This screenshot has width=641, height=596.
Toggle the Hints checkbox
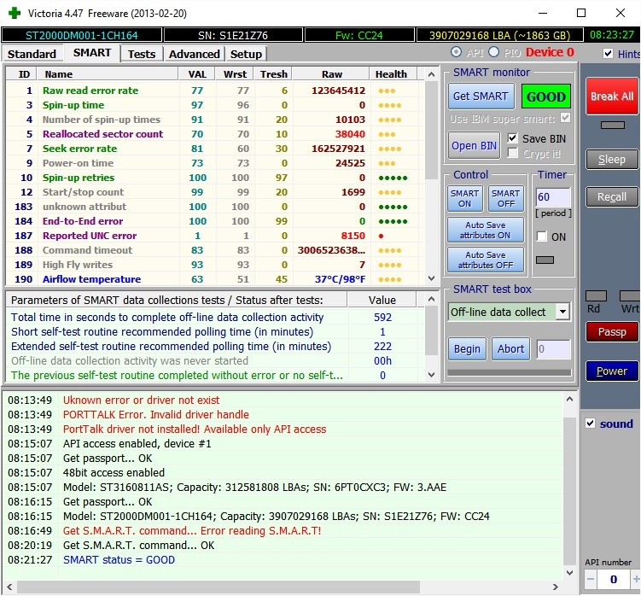pyautogui.click(x=608, y=54)
